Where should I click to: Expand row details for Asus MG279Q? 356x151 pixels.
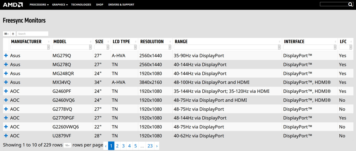point(6,56)
